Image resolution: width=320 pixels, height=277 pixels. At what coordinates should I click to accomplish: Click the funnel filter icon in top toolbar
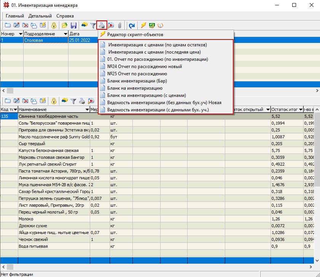pos(93,25)
